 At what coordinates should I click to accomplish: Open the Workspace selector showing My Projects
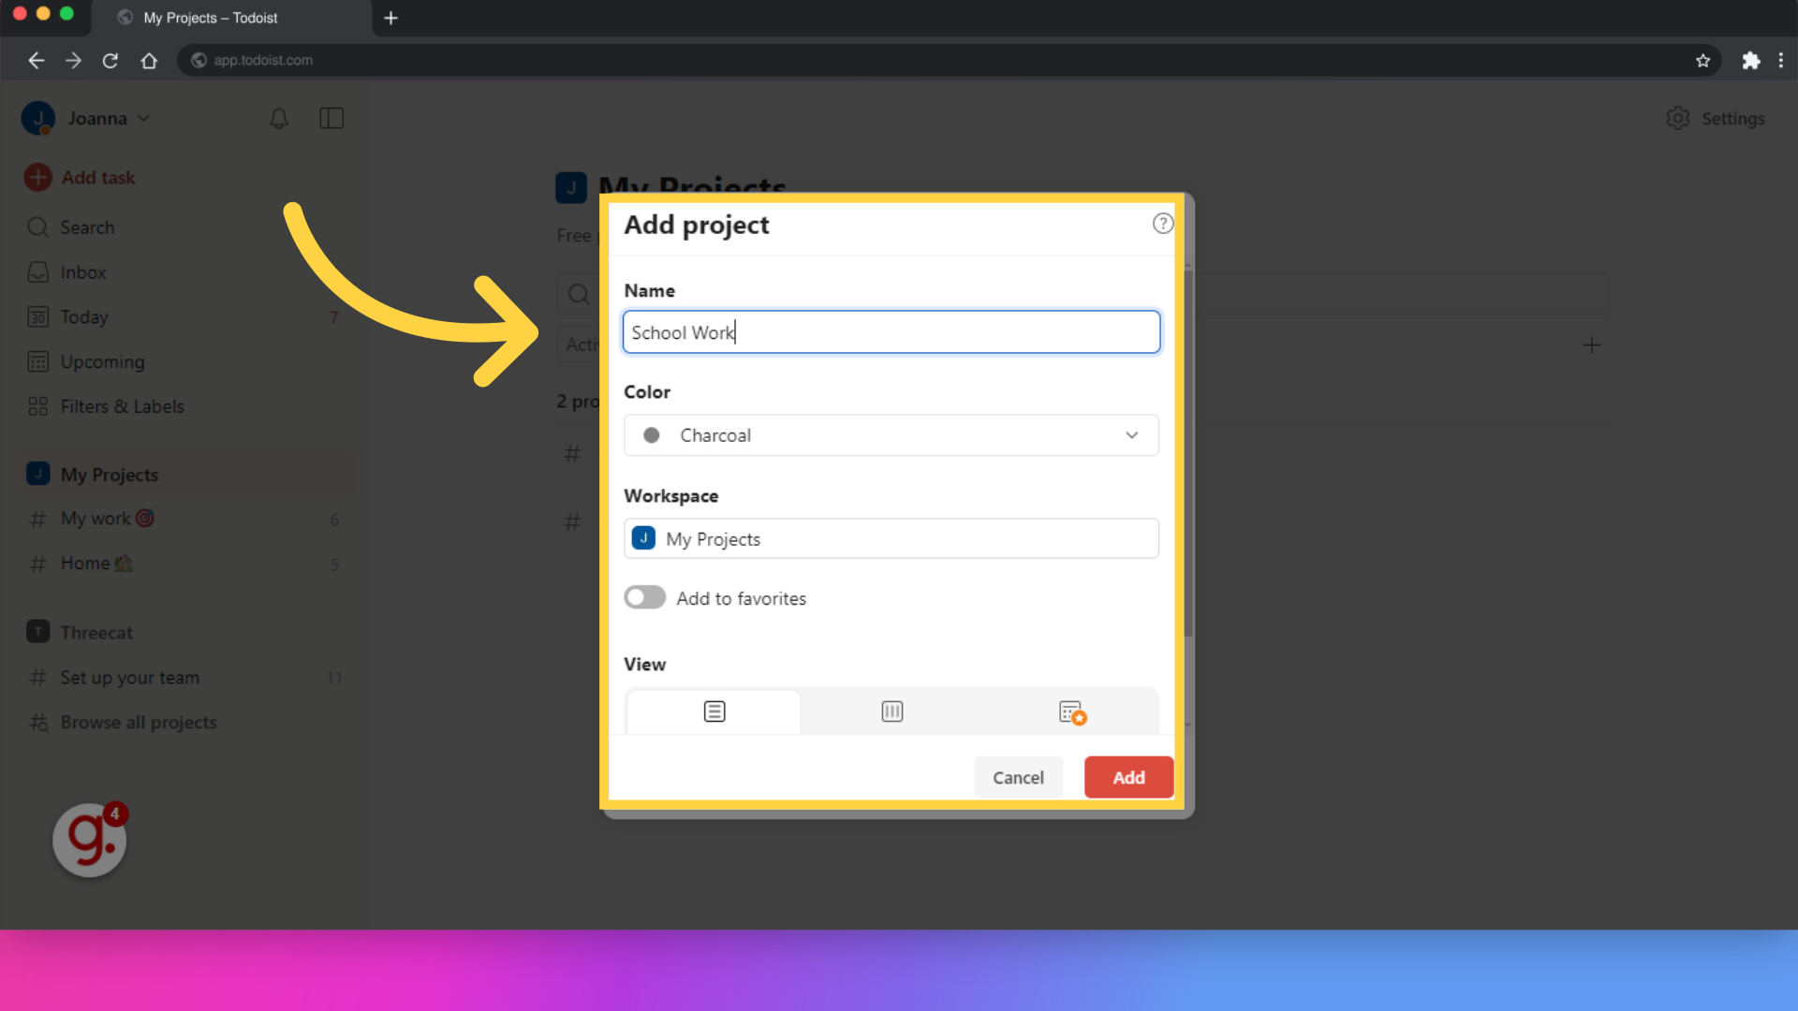coord(892,538)
